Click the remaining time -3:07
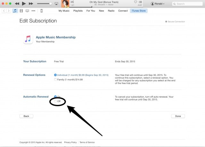205x147 pixels. [140, 5]
